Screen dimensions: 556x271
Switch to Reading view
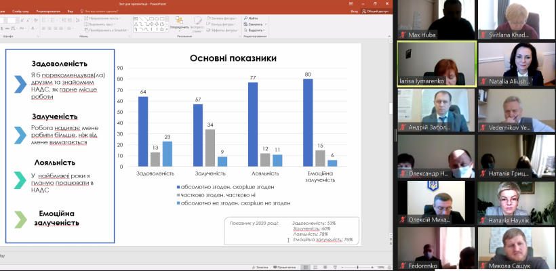[325, 267]
